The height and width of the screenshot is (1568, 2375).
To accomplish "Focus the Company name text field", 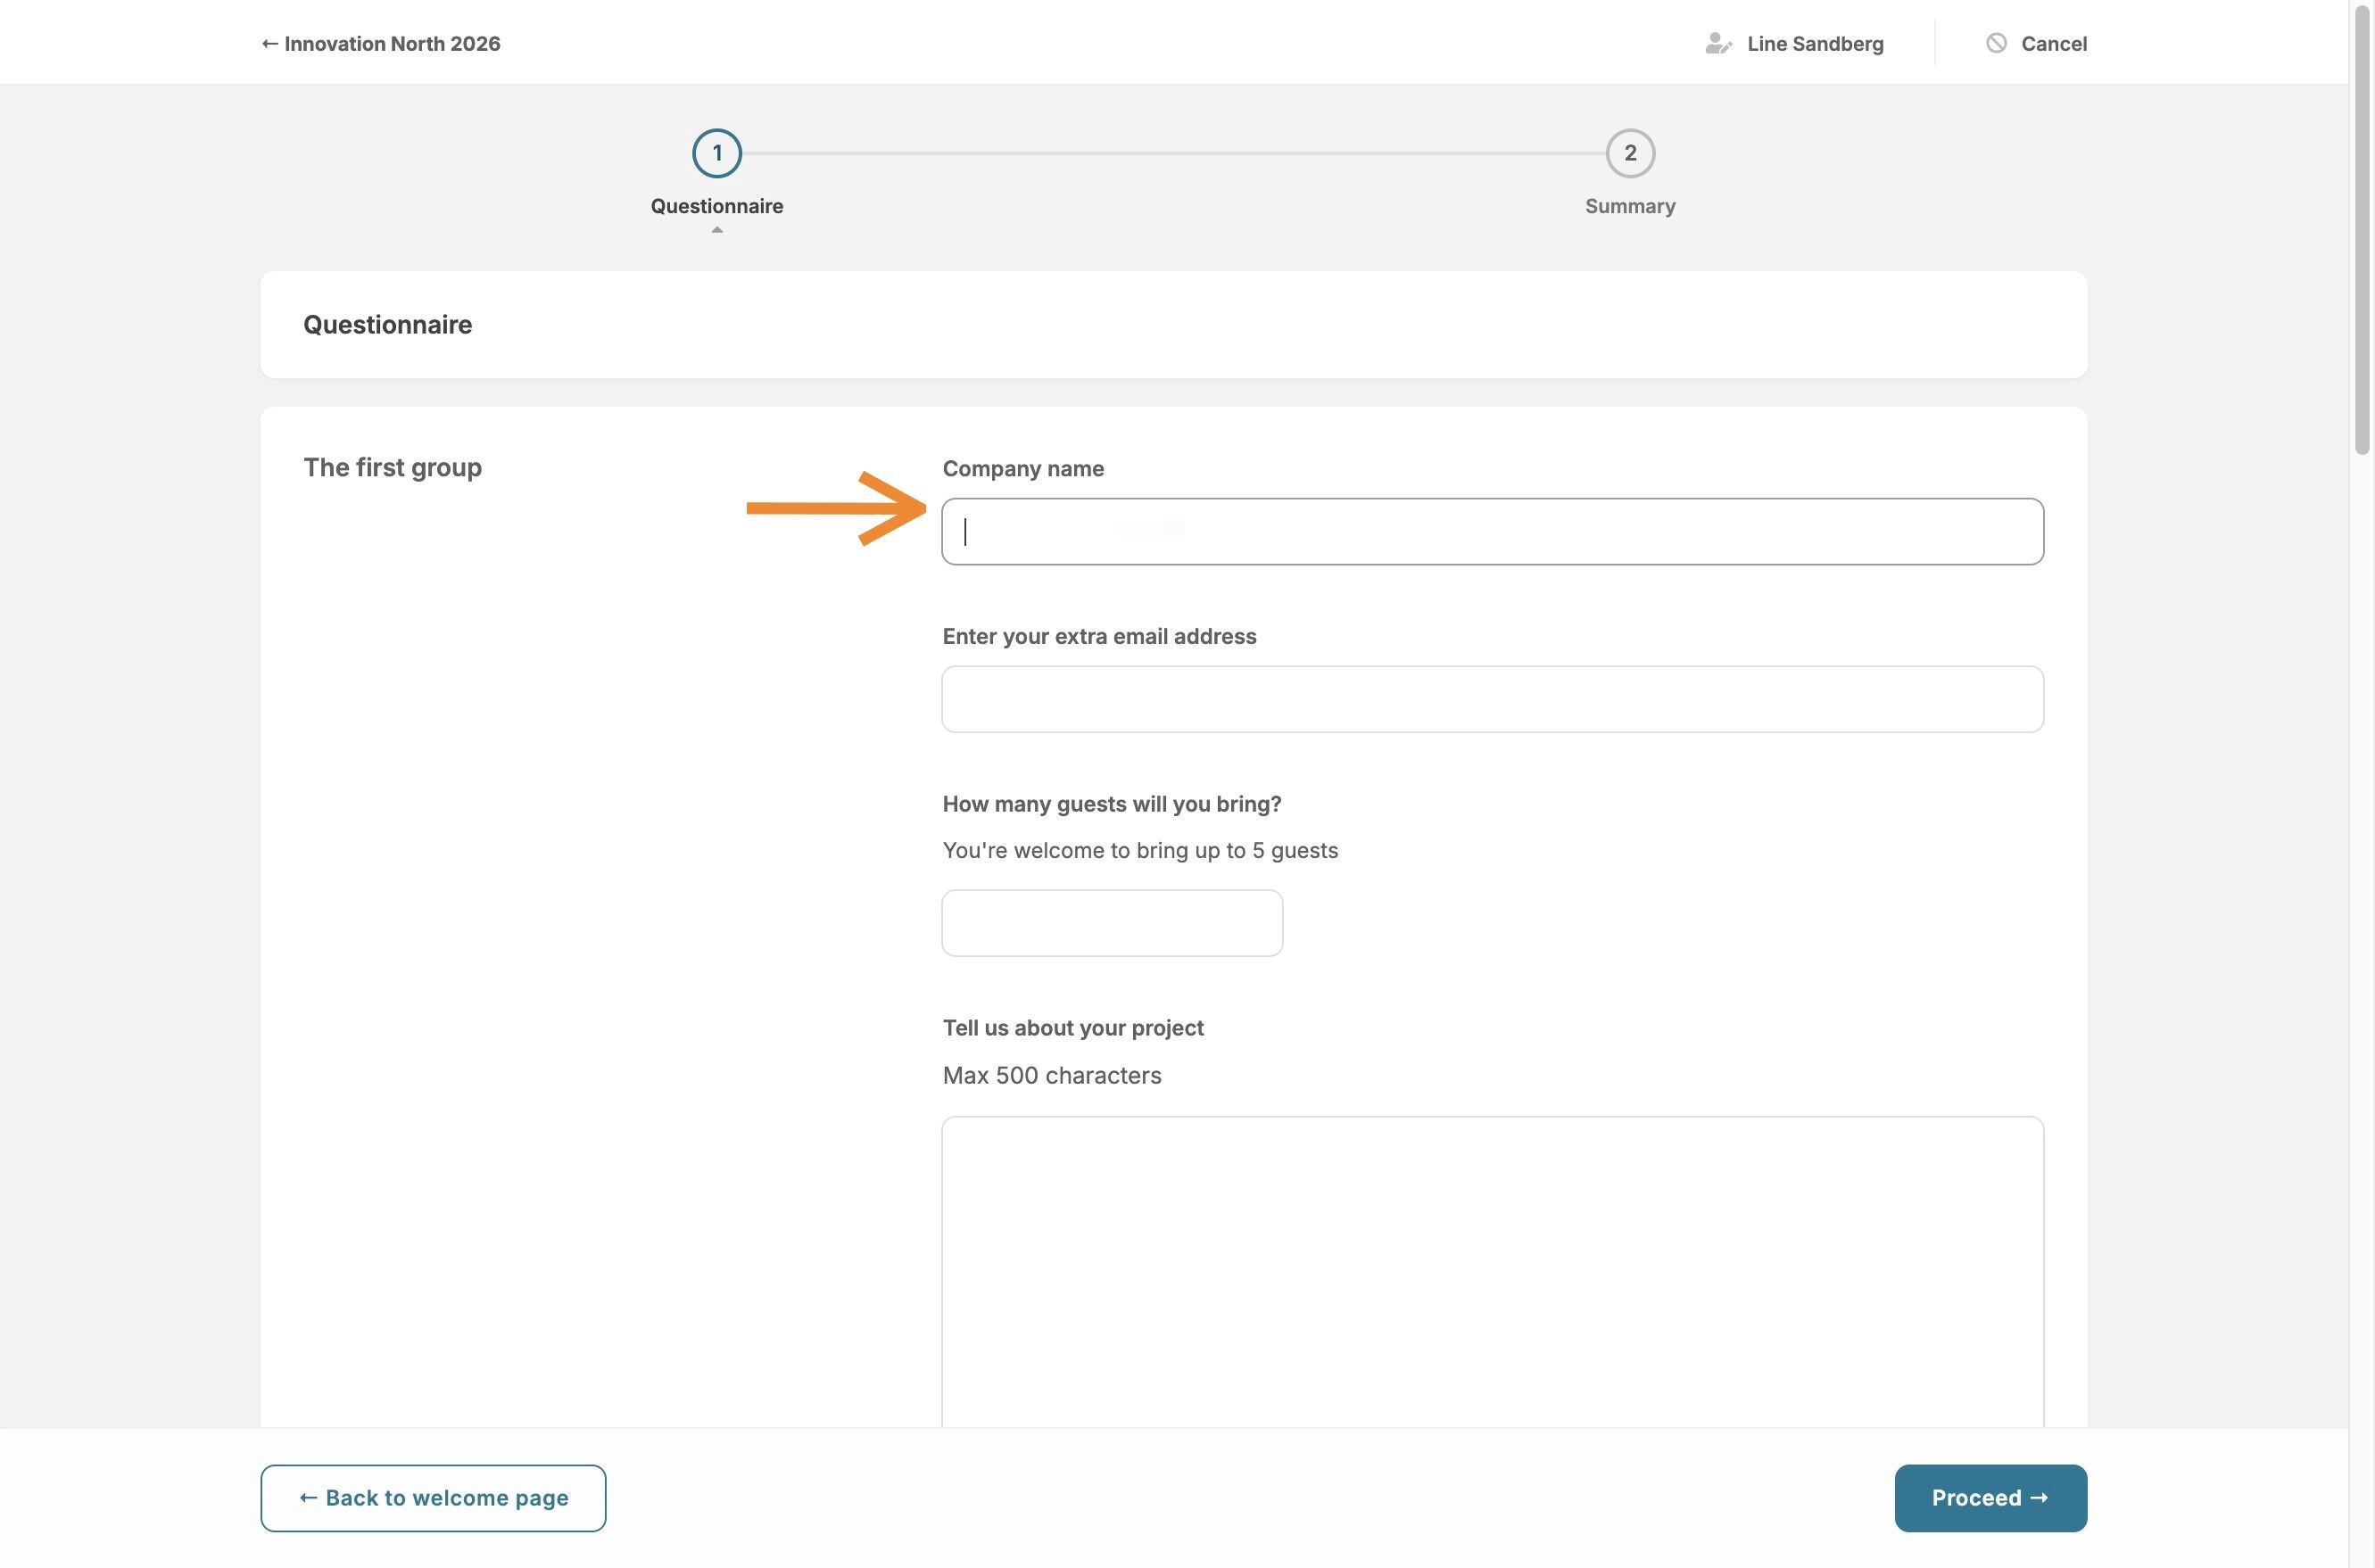I will (x=1491, y=531).
